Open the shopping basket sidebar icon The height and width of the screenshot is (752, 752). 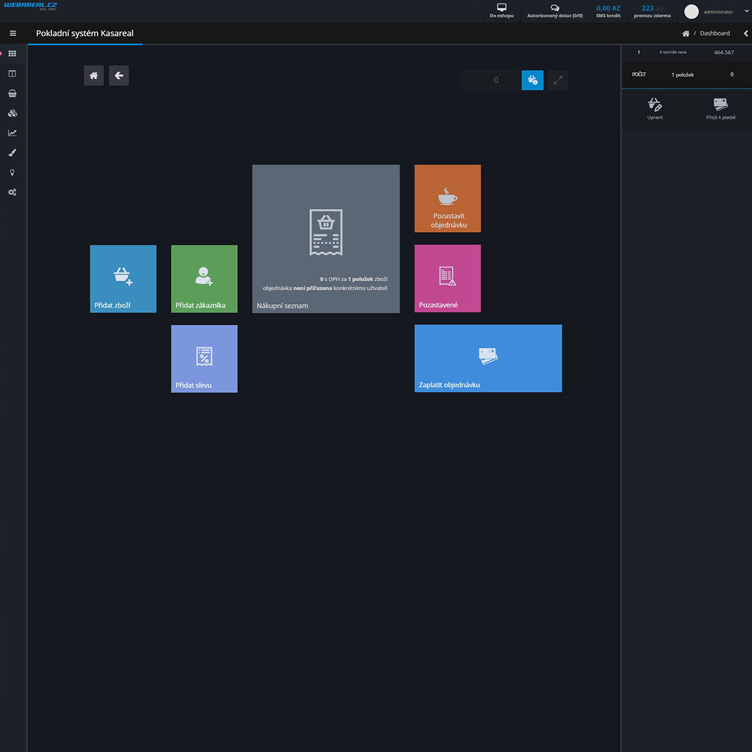click(x=12, y=94)
